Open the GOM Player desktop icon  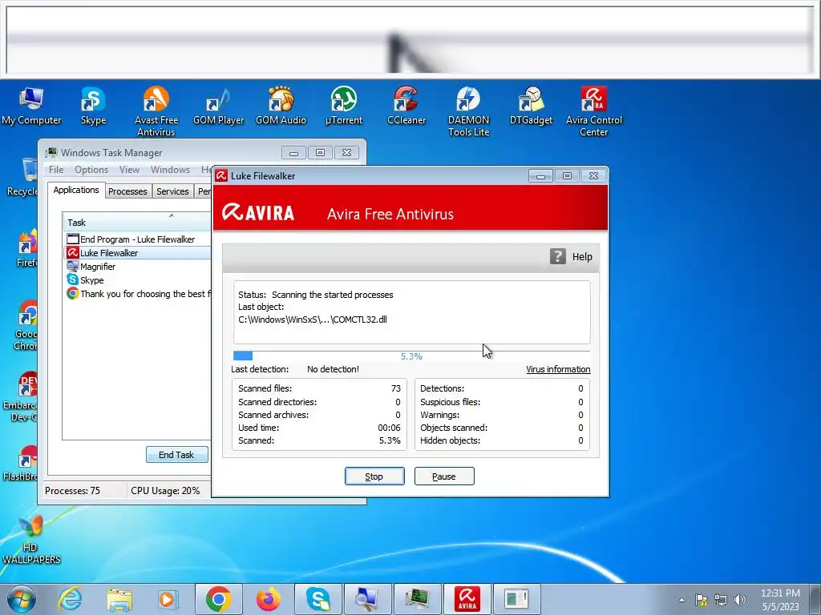click(218, 107)
